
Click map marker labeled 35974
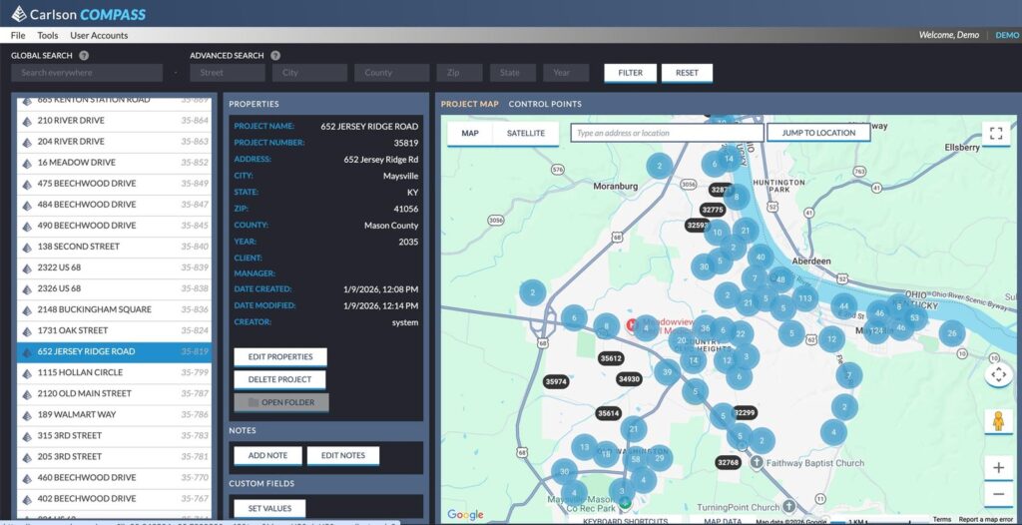556,381
